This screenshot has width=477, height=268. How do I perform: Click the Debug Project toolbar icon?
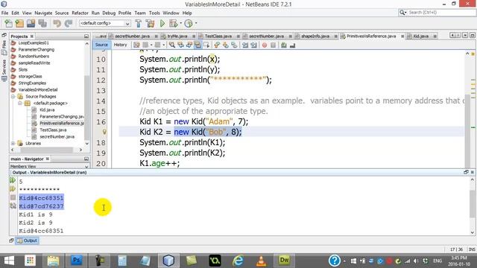173,23
